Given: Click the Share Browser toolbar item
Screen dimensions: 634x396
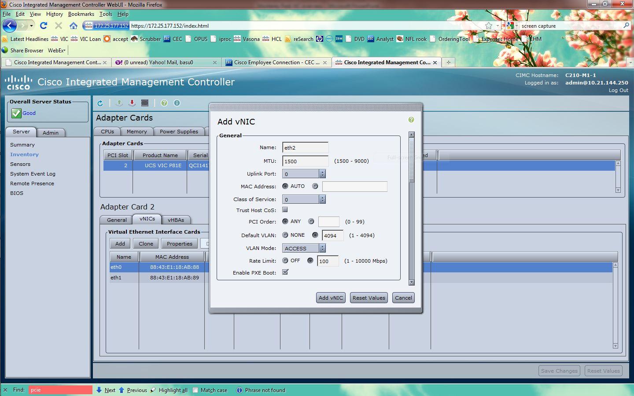Looking at the screenshot, I should point(22,50).
